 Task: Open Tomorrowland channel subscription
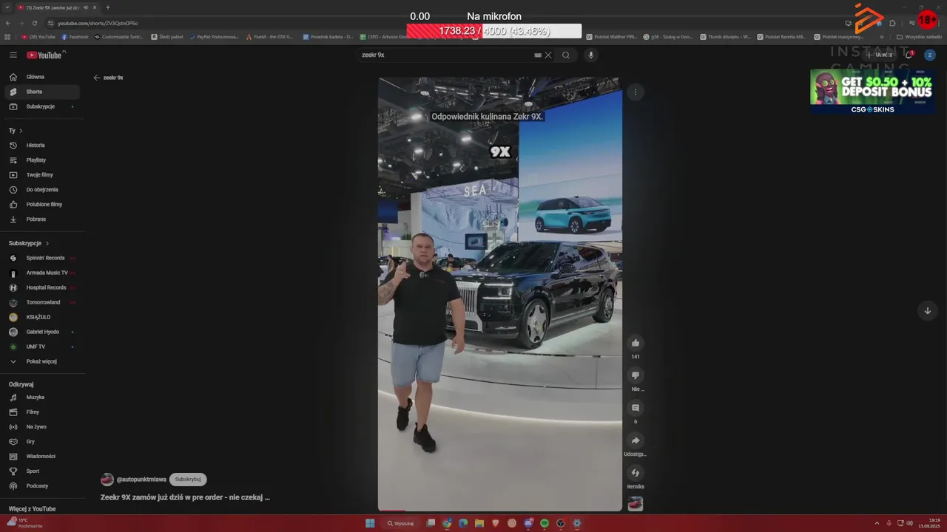coord(42,302)
